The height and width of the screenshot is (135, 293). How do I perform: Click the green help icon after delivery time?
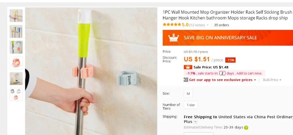246,128
